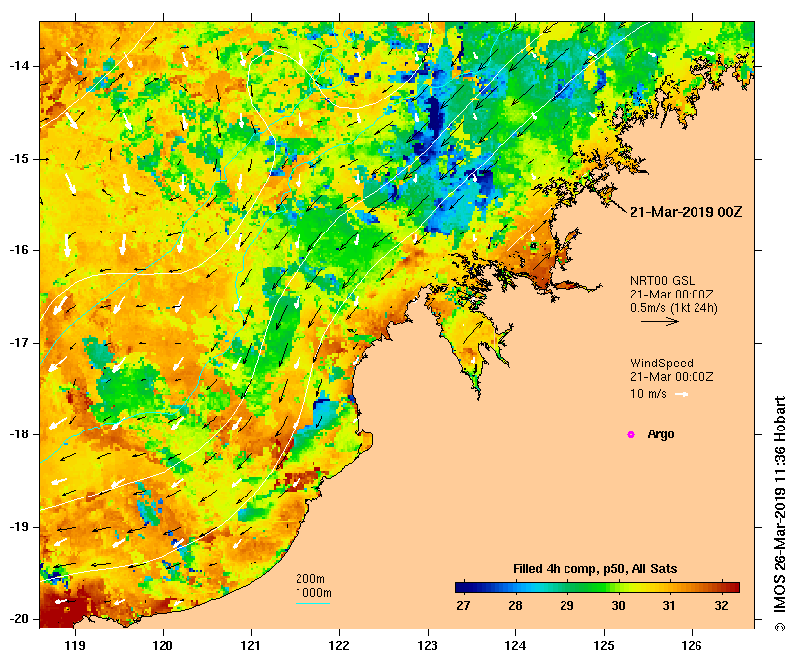
Task: Click colorbar tick label 29
Action: pos(566,606)
